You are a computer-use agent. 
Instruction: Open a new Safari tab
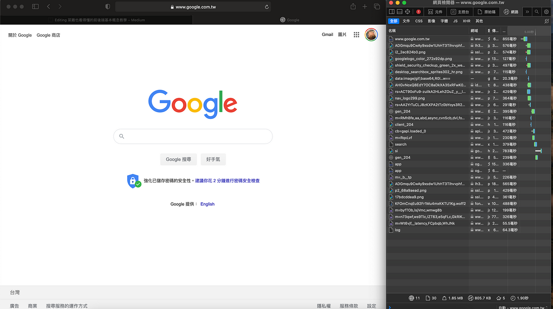click(365, 7)
